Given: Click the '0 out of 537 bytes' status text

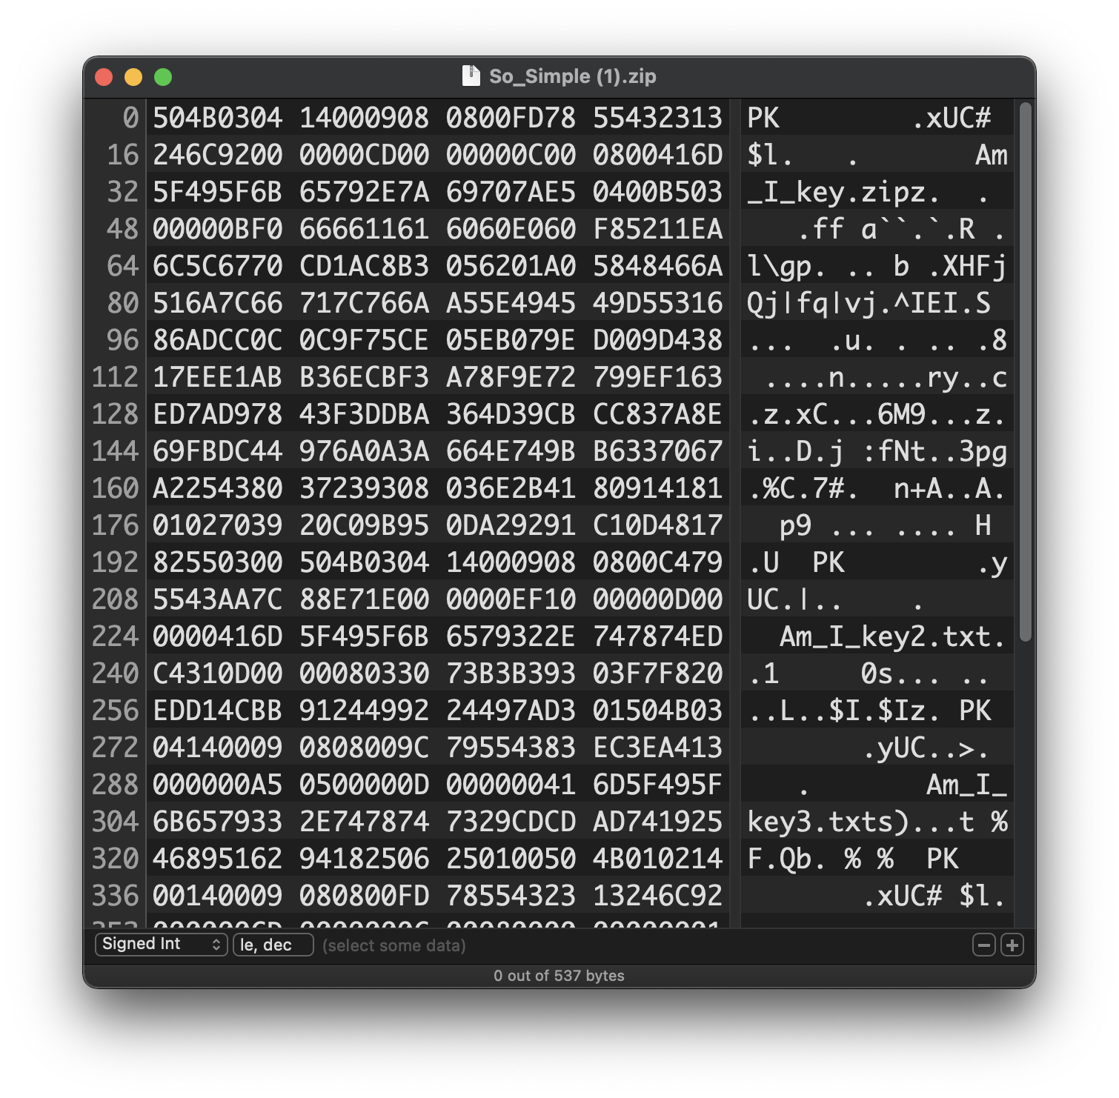Looking at the screenshot, I should tap(559, 976).
